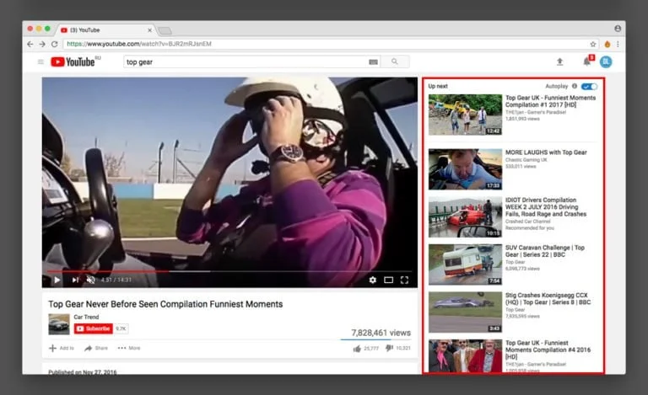Toggle theater mode in the player

tap(389, 280)
